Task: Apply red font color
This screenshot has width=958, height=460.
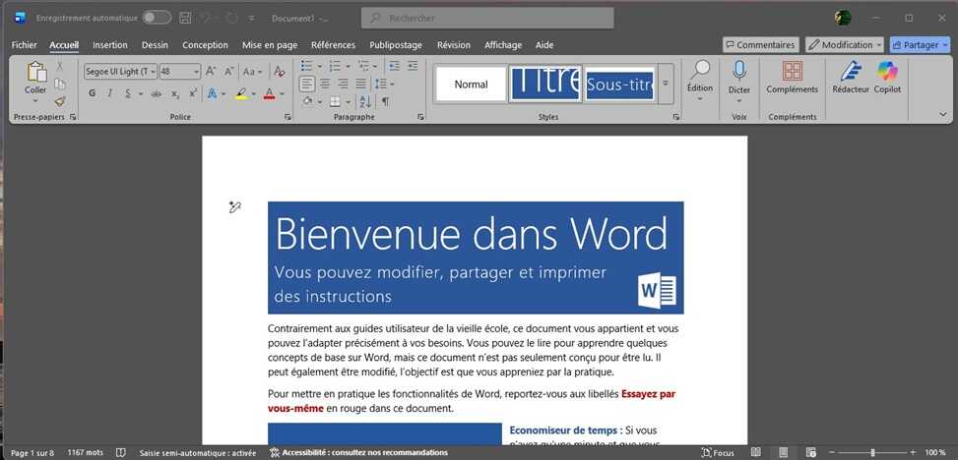Action: pos(270,93)
